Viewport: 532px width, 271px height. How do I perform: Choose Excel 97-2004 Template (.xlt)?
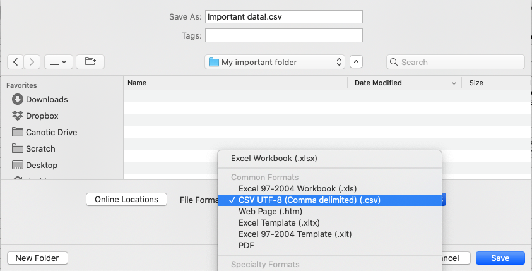pos(329,234)
